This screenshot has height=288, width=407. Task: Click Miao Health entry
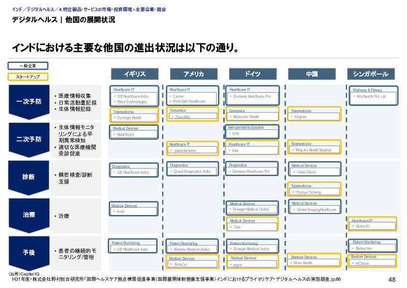click(303, 263)
